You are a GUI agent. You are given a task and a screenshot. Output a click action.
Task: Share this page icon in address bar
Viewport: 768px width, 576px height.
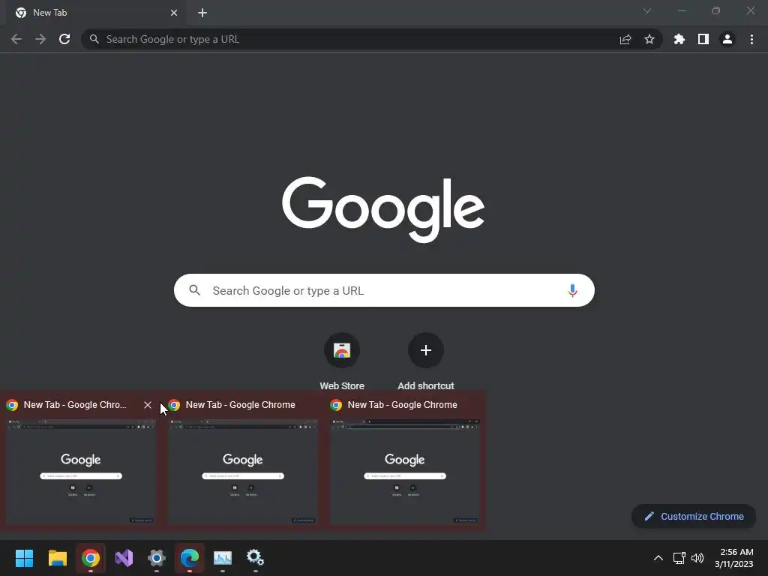click(x=625, y=39)
